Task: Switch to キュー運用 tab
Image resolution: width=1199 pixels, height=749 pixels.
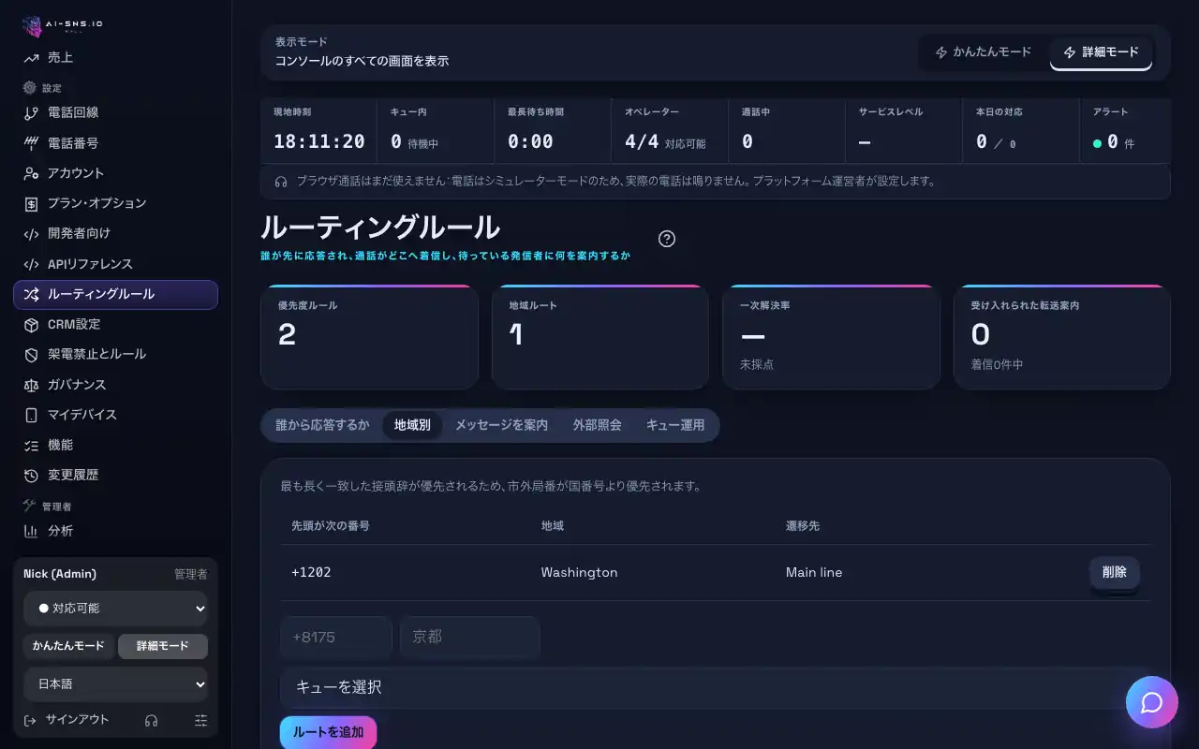Action: pos(675,425)
